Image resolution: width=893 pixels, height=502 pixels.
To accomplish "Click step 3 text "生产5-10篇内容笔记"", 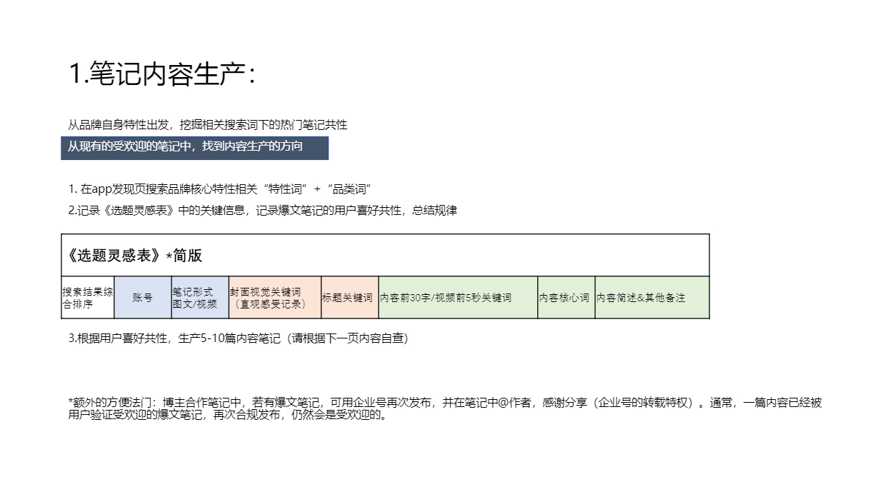I will (x=238, y=338).
